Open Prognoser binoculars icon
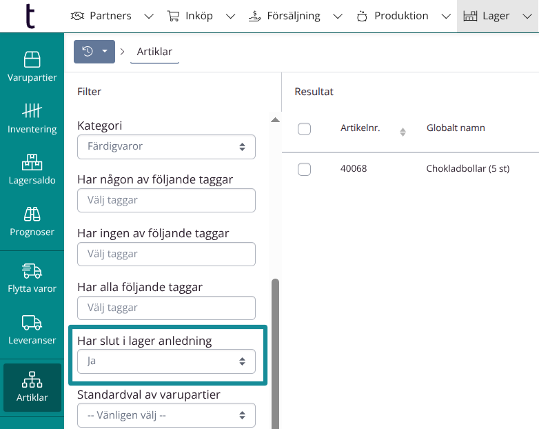Image resolution: width=539 pixels, height=429 pixels. 32,214
